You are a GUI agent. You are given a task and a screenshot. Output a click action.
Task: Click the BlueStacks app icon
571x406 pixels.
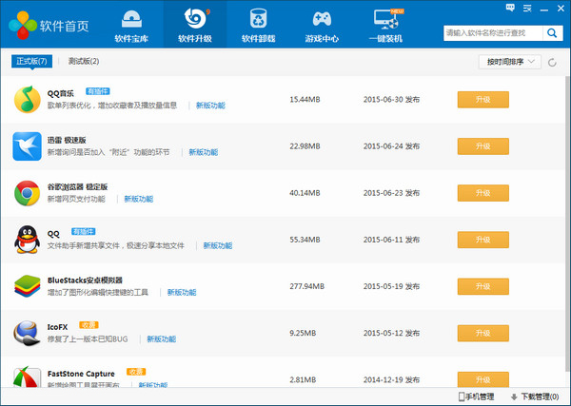pyautogui.click(x=27, y=285)
